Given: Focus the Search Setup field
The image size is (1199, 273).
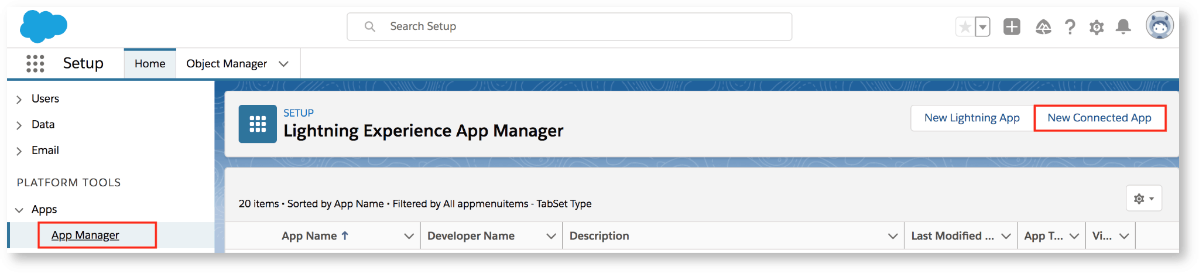Looking at the screenshot, I should click(569, 26).
